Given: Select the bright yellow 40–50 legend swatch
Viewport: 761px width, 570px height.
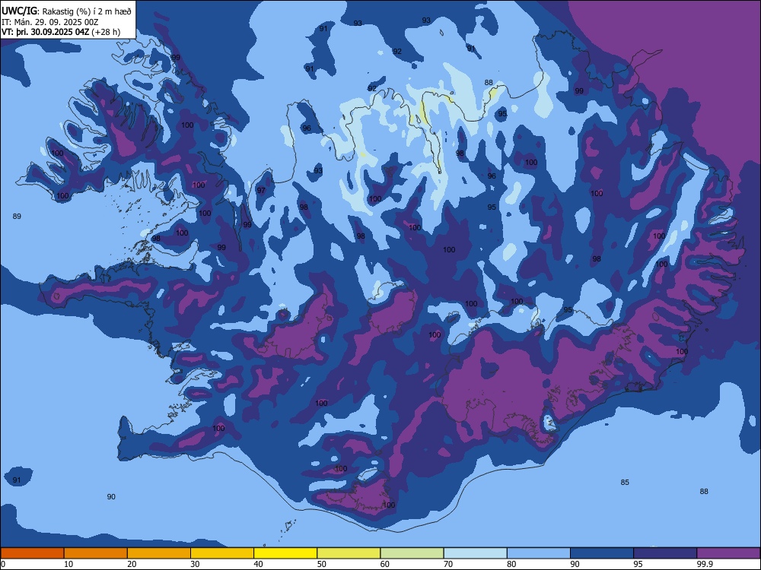Looking at the screenshot, I should (x=285, y=553).
